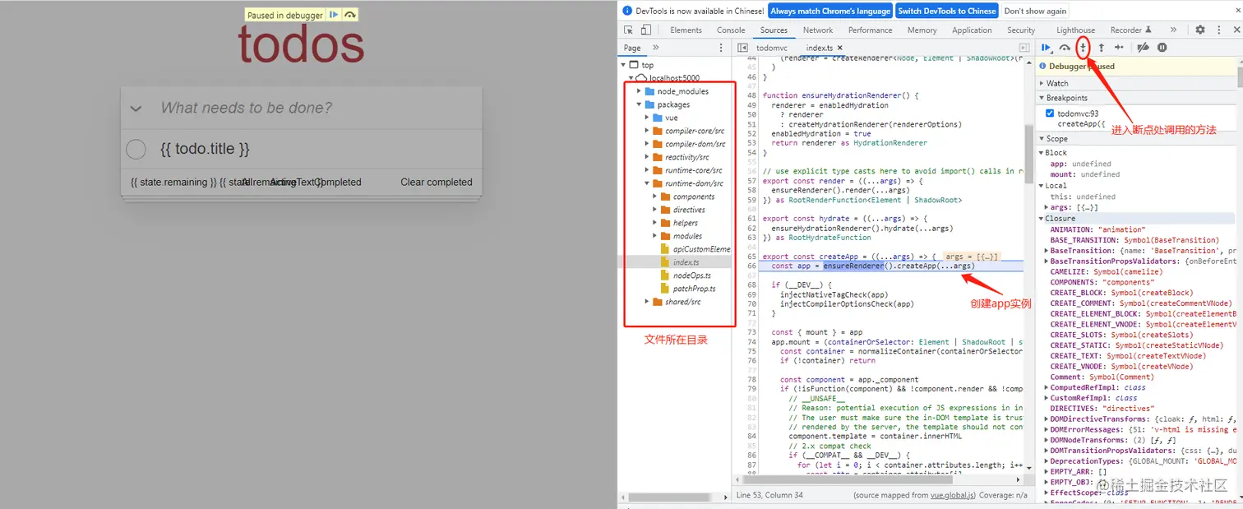
Task: Switch to the Elements tab
Action: click(686, 30)
